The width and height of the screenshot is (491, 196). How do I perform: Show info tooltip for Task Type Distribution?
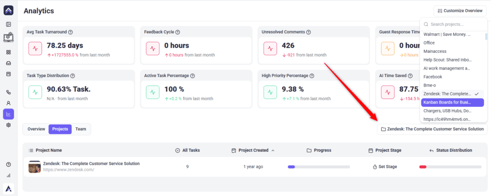(72, 76)
